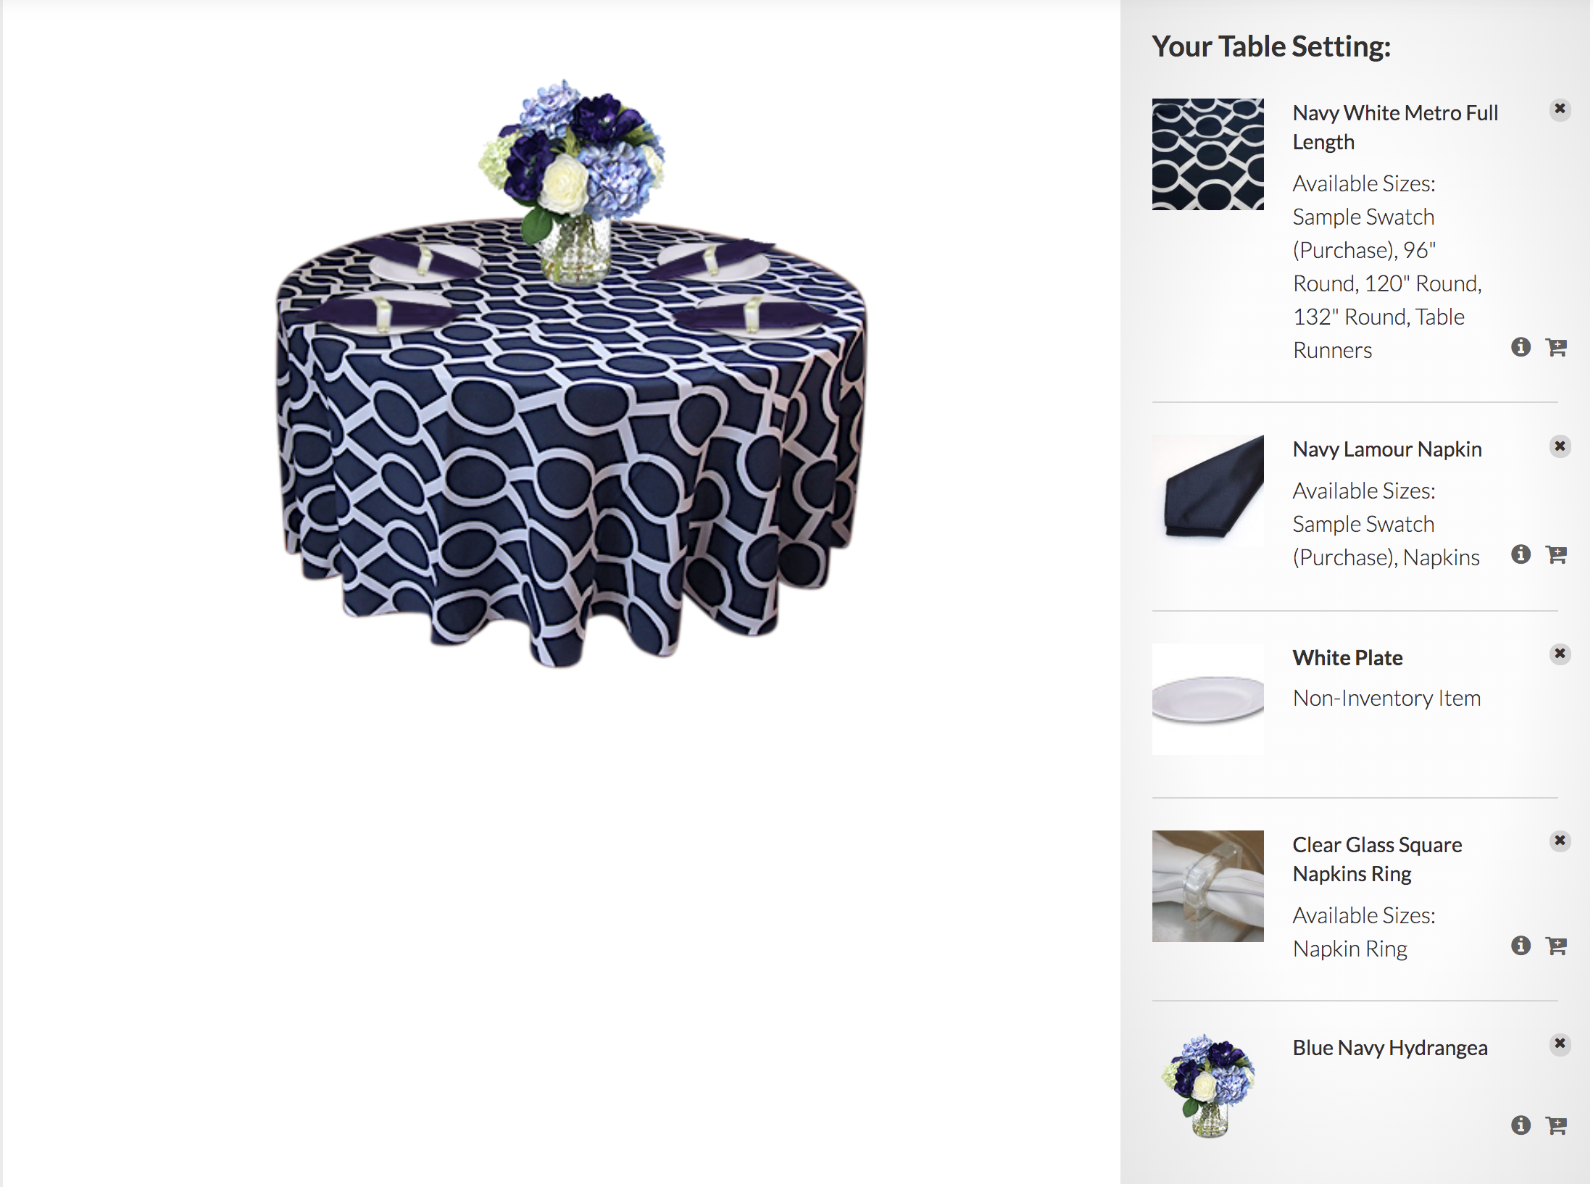Remove White Plate from table setting

pos(1560,654)
